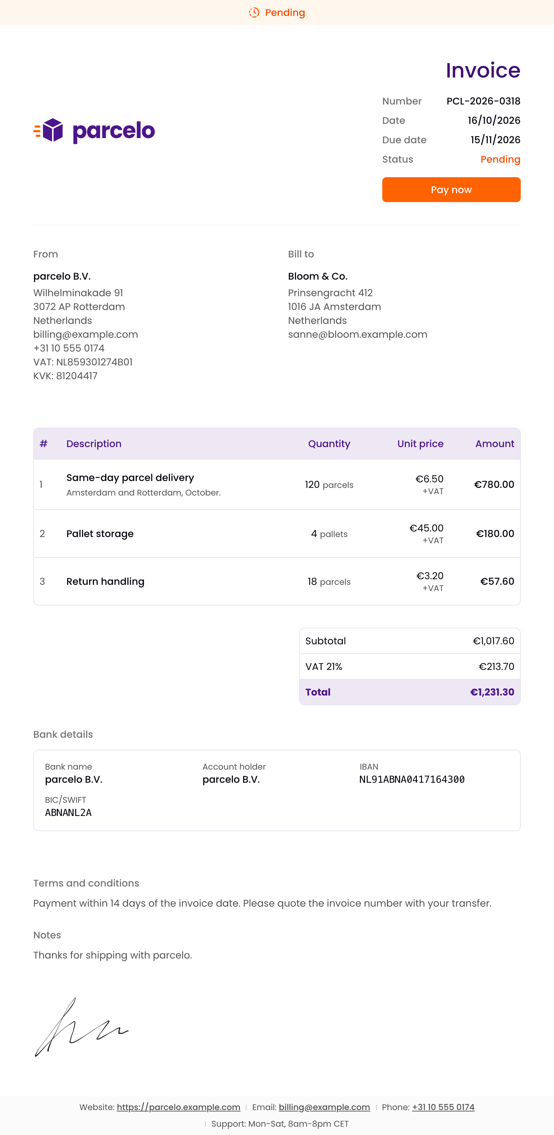Click the Unit price column header
The image size is (554, 1135).
[x=420, y=444]
